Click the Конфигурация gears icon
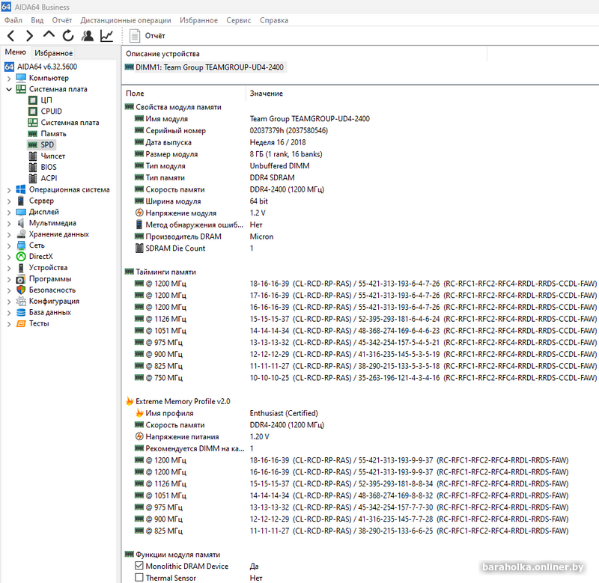Viewport: 599px width, 583px height. pos(21,302)
